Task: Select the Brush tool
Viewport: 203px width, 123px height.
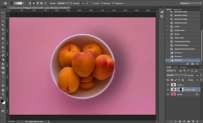Action: (x=3, y=43)
